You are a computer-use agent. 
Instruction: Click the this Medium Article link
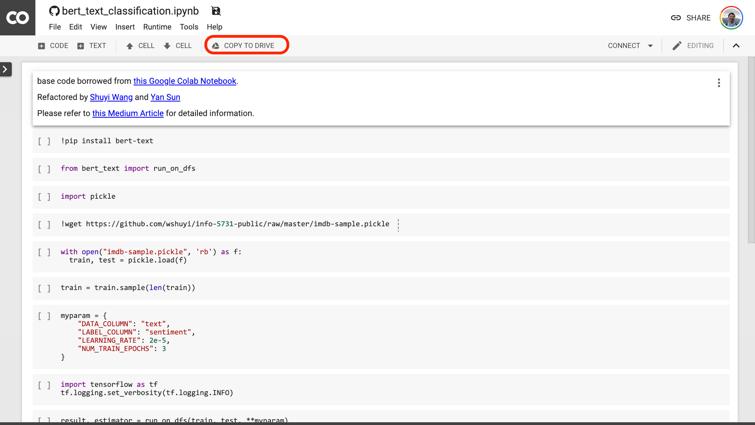point(128,113)
